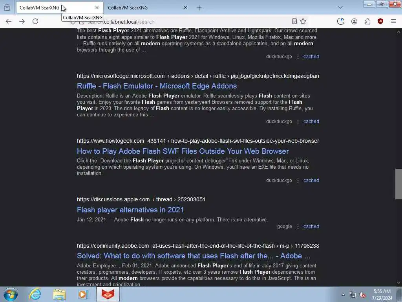The width and height of the screenshot is (402, 302).
Task: Open the network tray icon
Action: pyautogui.click(x=353, y=295)
